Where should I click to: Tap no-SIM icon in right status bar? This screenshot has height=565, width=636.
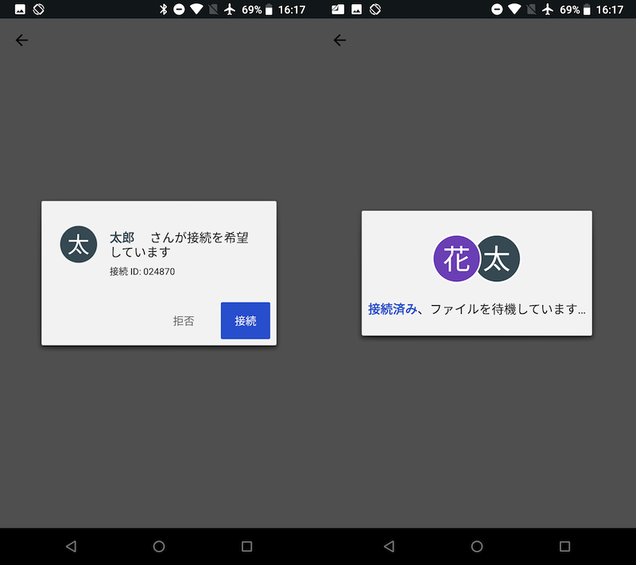pos(531,10)
